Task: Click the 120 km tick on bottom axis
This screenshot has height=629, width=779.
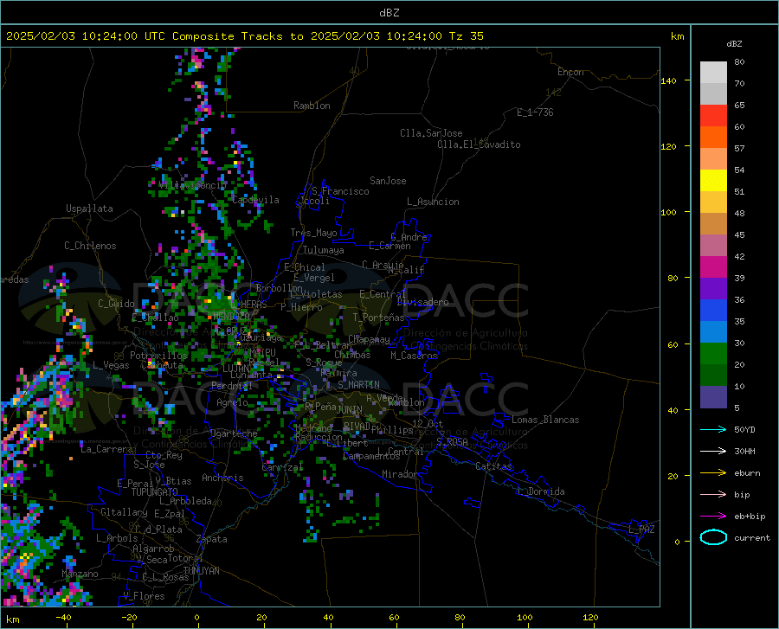Action: (590, 618)
